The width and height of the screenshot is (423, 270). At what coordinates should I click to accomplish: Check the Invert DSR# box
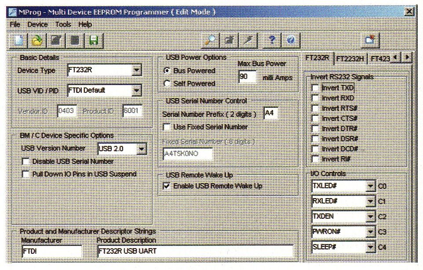(315, 139)
